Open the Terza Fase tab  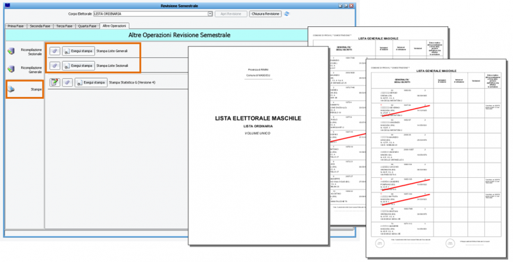(x=64, y=25)
